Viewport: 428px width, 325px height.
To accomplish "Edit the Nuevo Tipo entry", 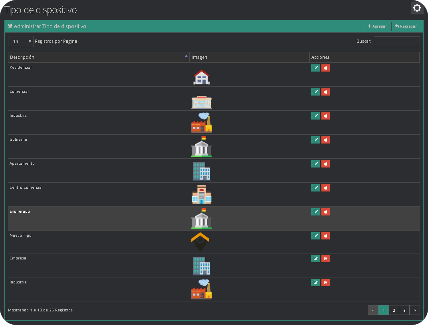I will [315, 236].
